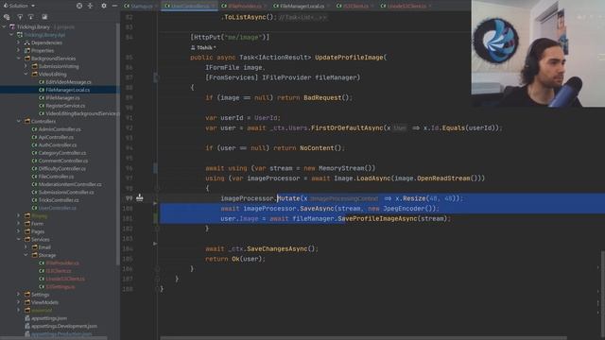Click the C# icon of AdminController.cs
The height and width of the screenshot is (340, 605).
click(34, 129)
